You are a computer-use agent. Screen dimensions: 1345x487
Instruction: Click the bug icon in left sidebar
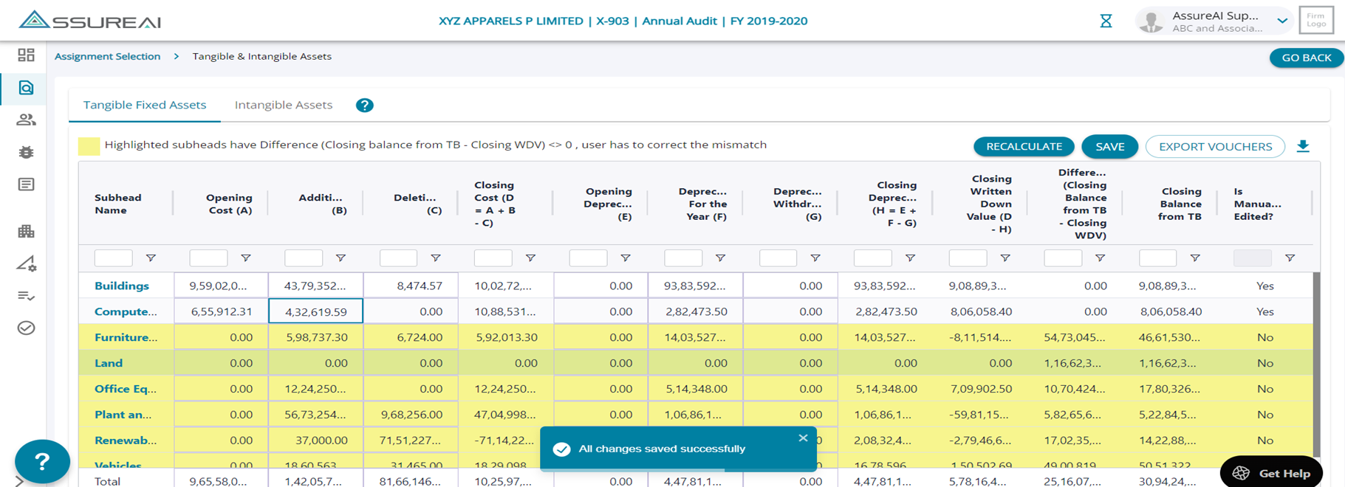26,152
